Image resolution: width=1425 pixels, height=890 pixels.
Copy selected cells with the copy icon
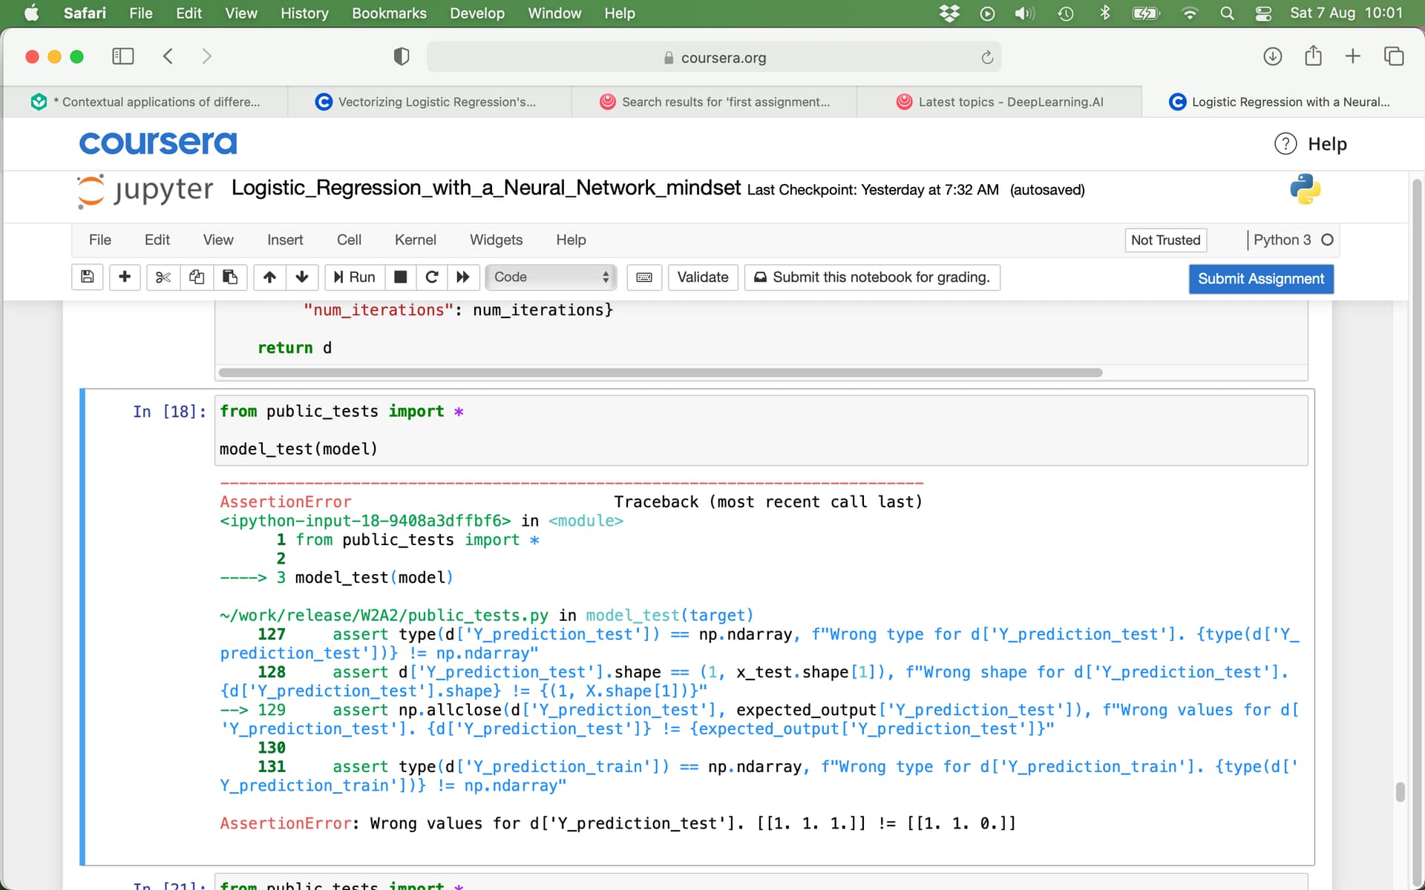coord(196,277)
